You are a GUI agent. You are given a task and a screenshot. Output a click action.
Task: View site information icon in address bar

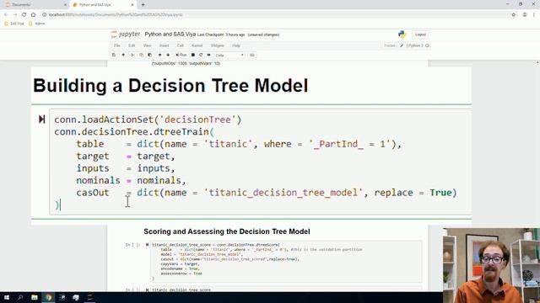45,14
